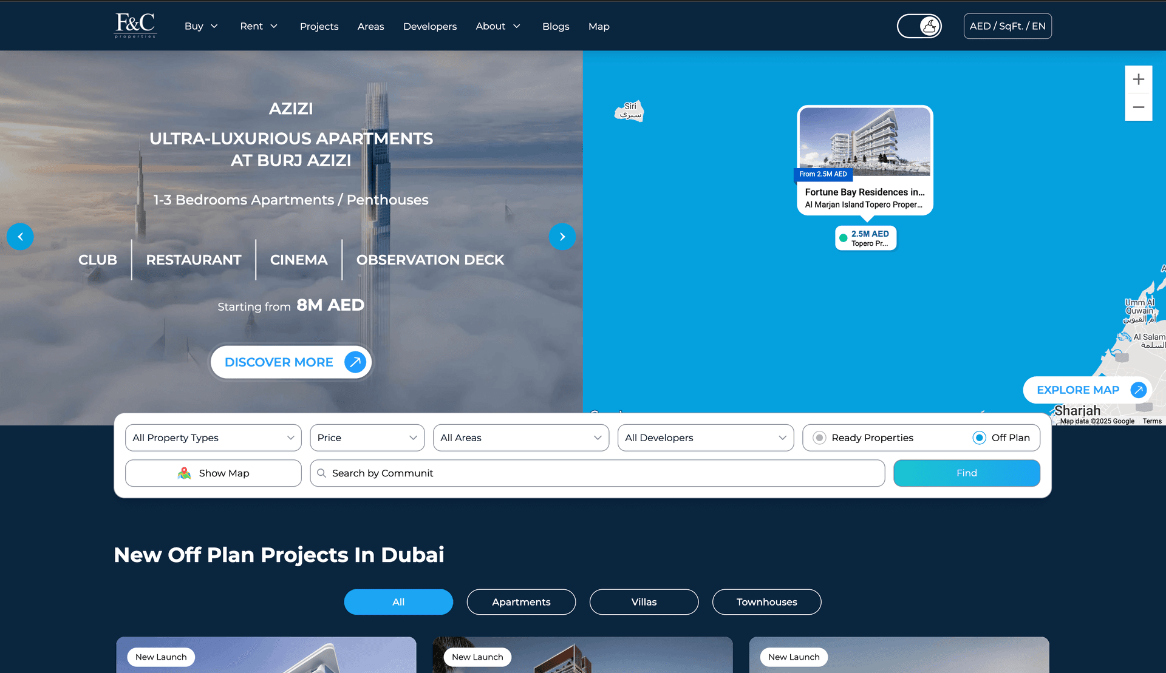
Task: Open the All Developers dropdown
Action: 705,438
